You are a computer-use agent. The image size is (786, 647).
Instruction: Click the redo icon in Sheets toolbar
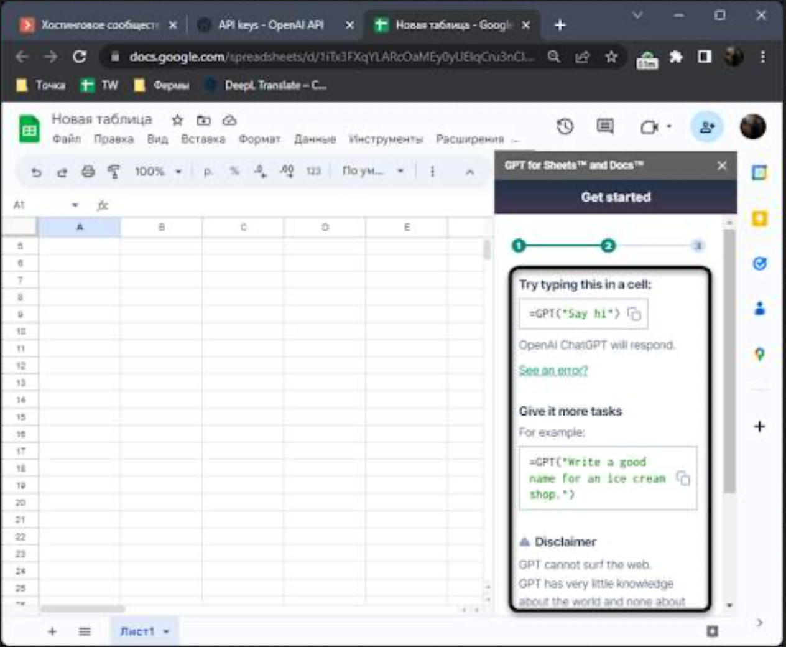coord(62,172)
